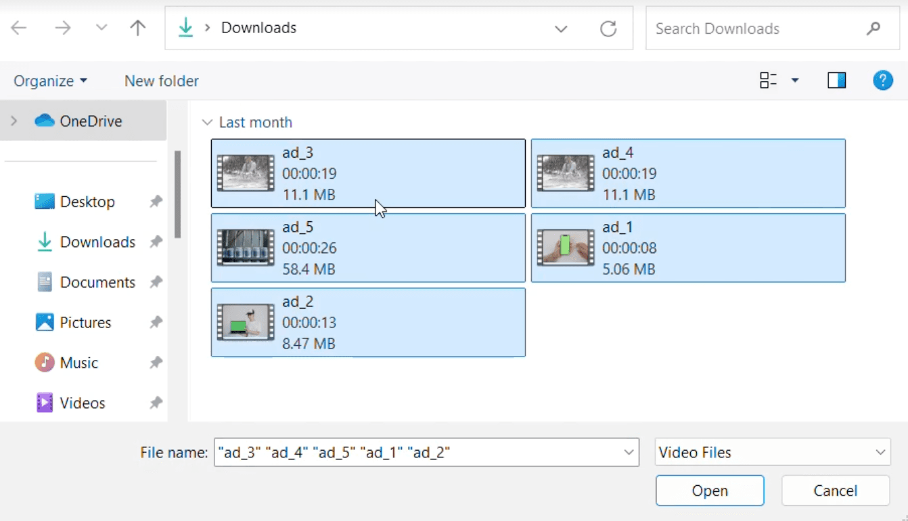Collapse the Last month group
Viewport: 908px width, 521px height.
207,122
